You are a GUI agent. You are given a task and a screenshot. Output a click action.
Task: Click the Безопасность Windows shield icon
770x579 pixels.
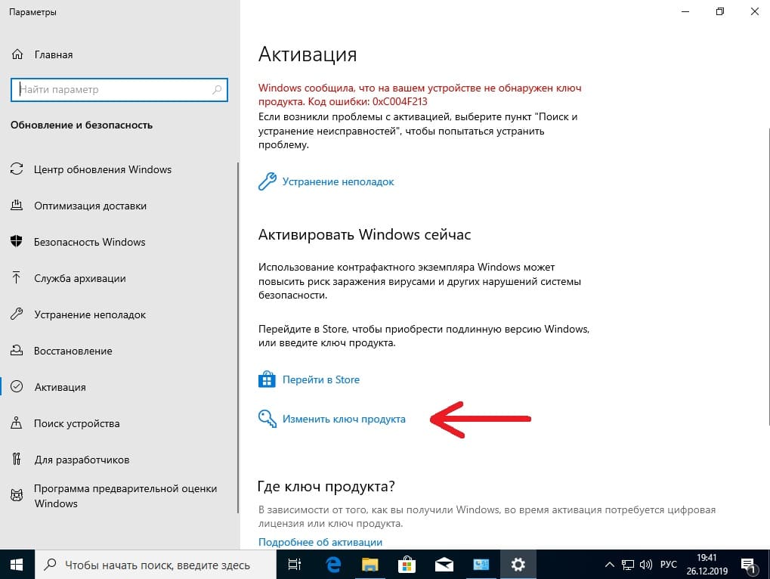click(17, 241)
